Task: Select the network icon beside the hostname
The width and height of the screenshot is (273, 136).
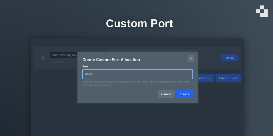Action: (43, 58)
